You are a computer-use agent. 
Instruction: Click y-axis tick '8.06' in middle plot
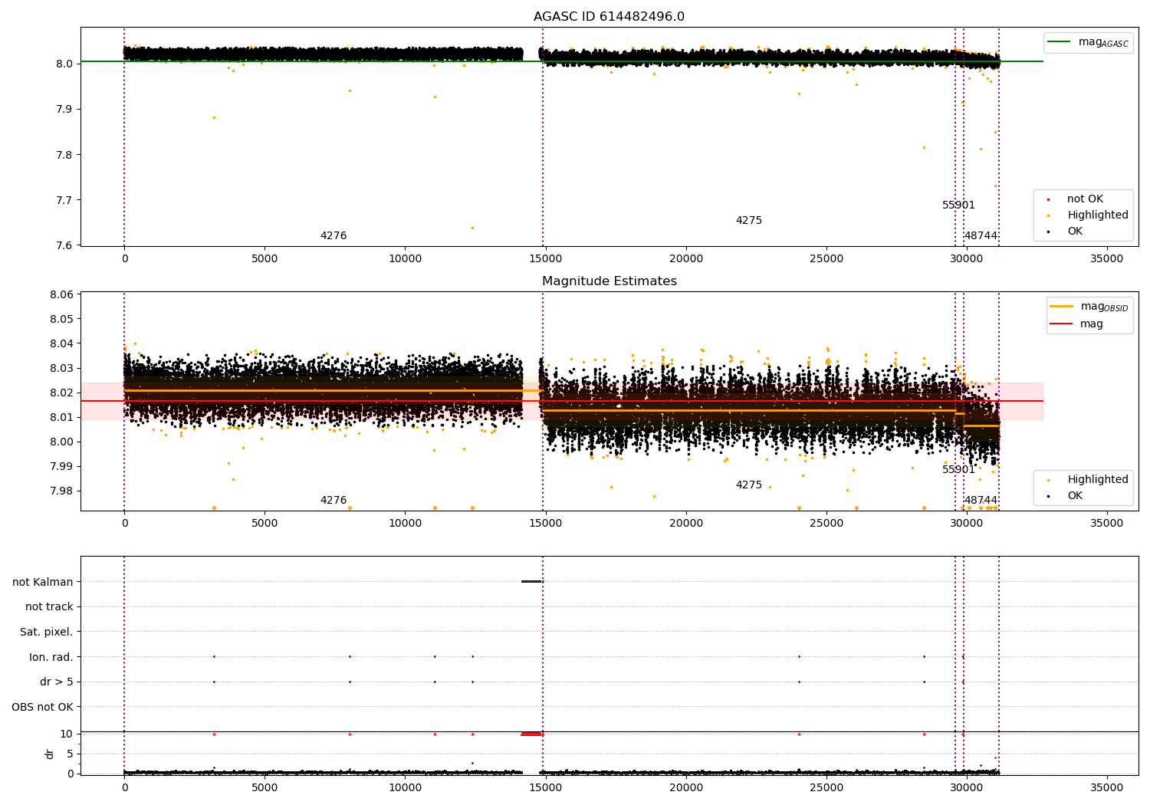pyautogui.click(x=62, y=294)
